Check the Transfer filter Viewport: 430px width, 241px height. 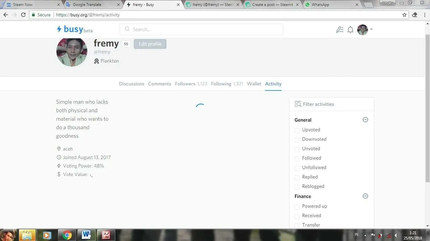click(x=297, y=225)
